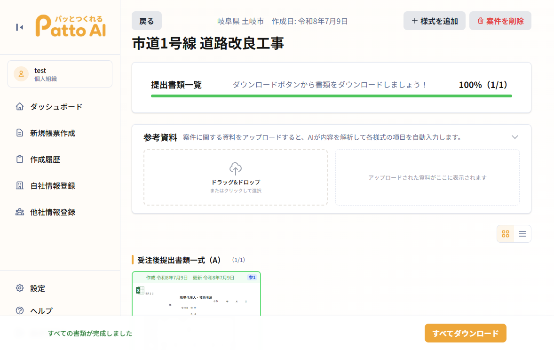Click the building icon beside 自社情報登録
The image size is (554, 350).
pos(20,186)
